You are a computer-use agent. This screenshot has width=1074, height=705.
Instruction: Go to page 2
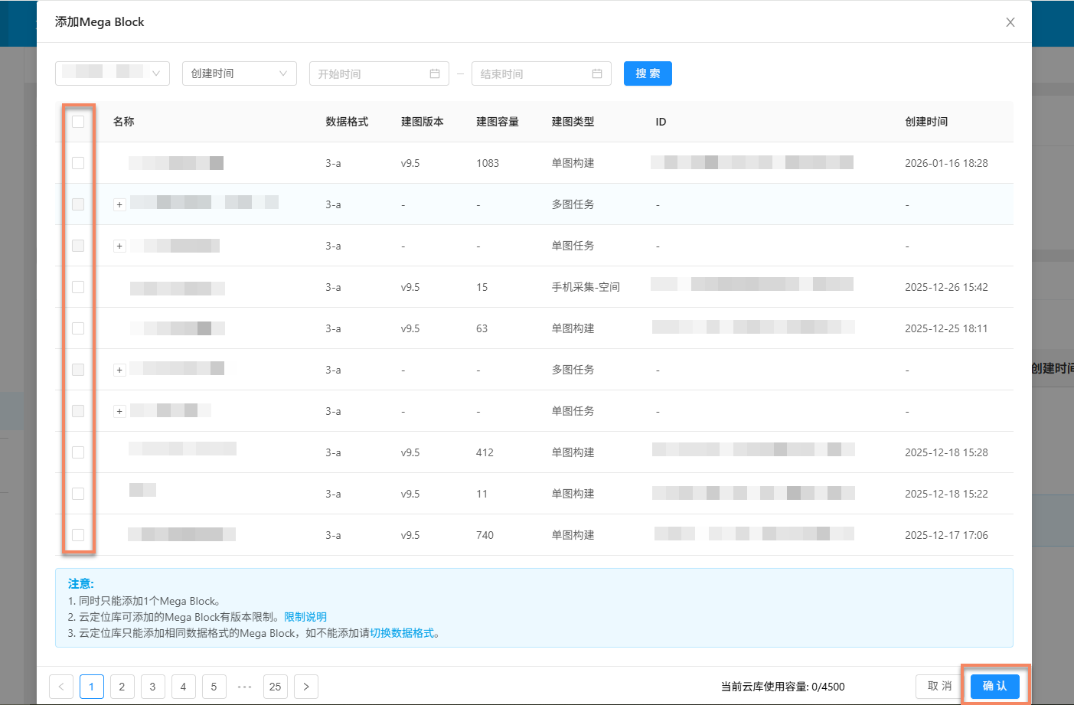tap(122, 687)
